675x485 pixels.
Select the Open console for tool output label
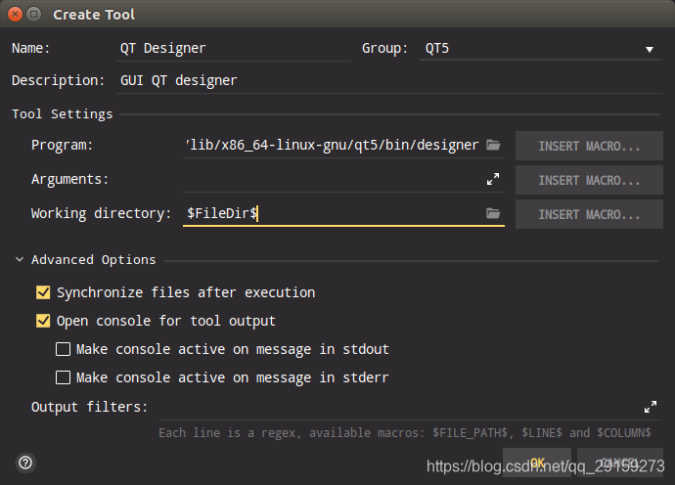coord(166,321)
